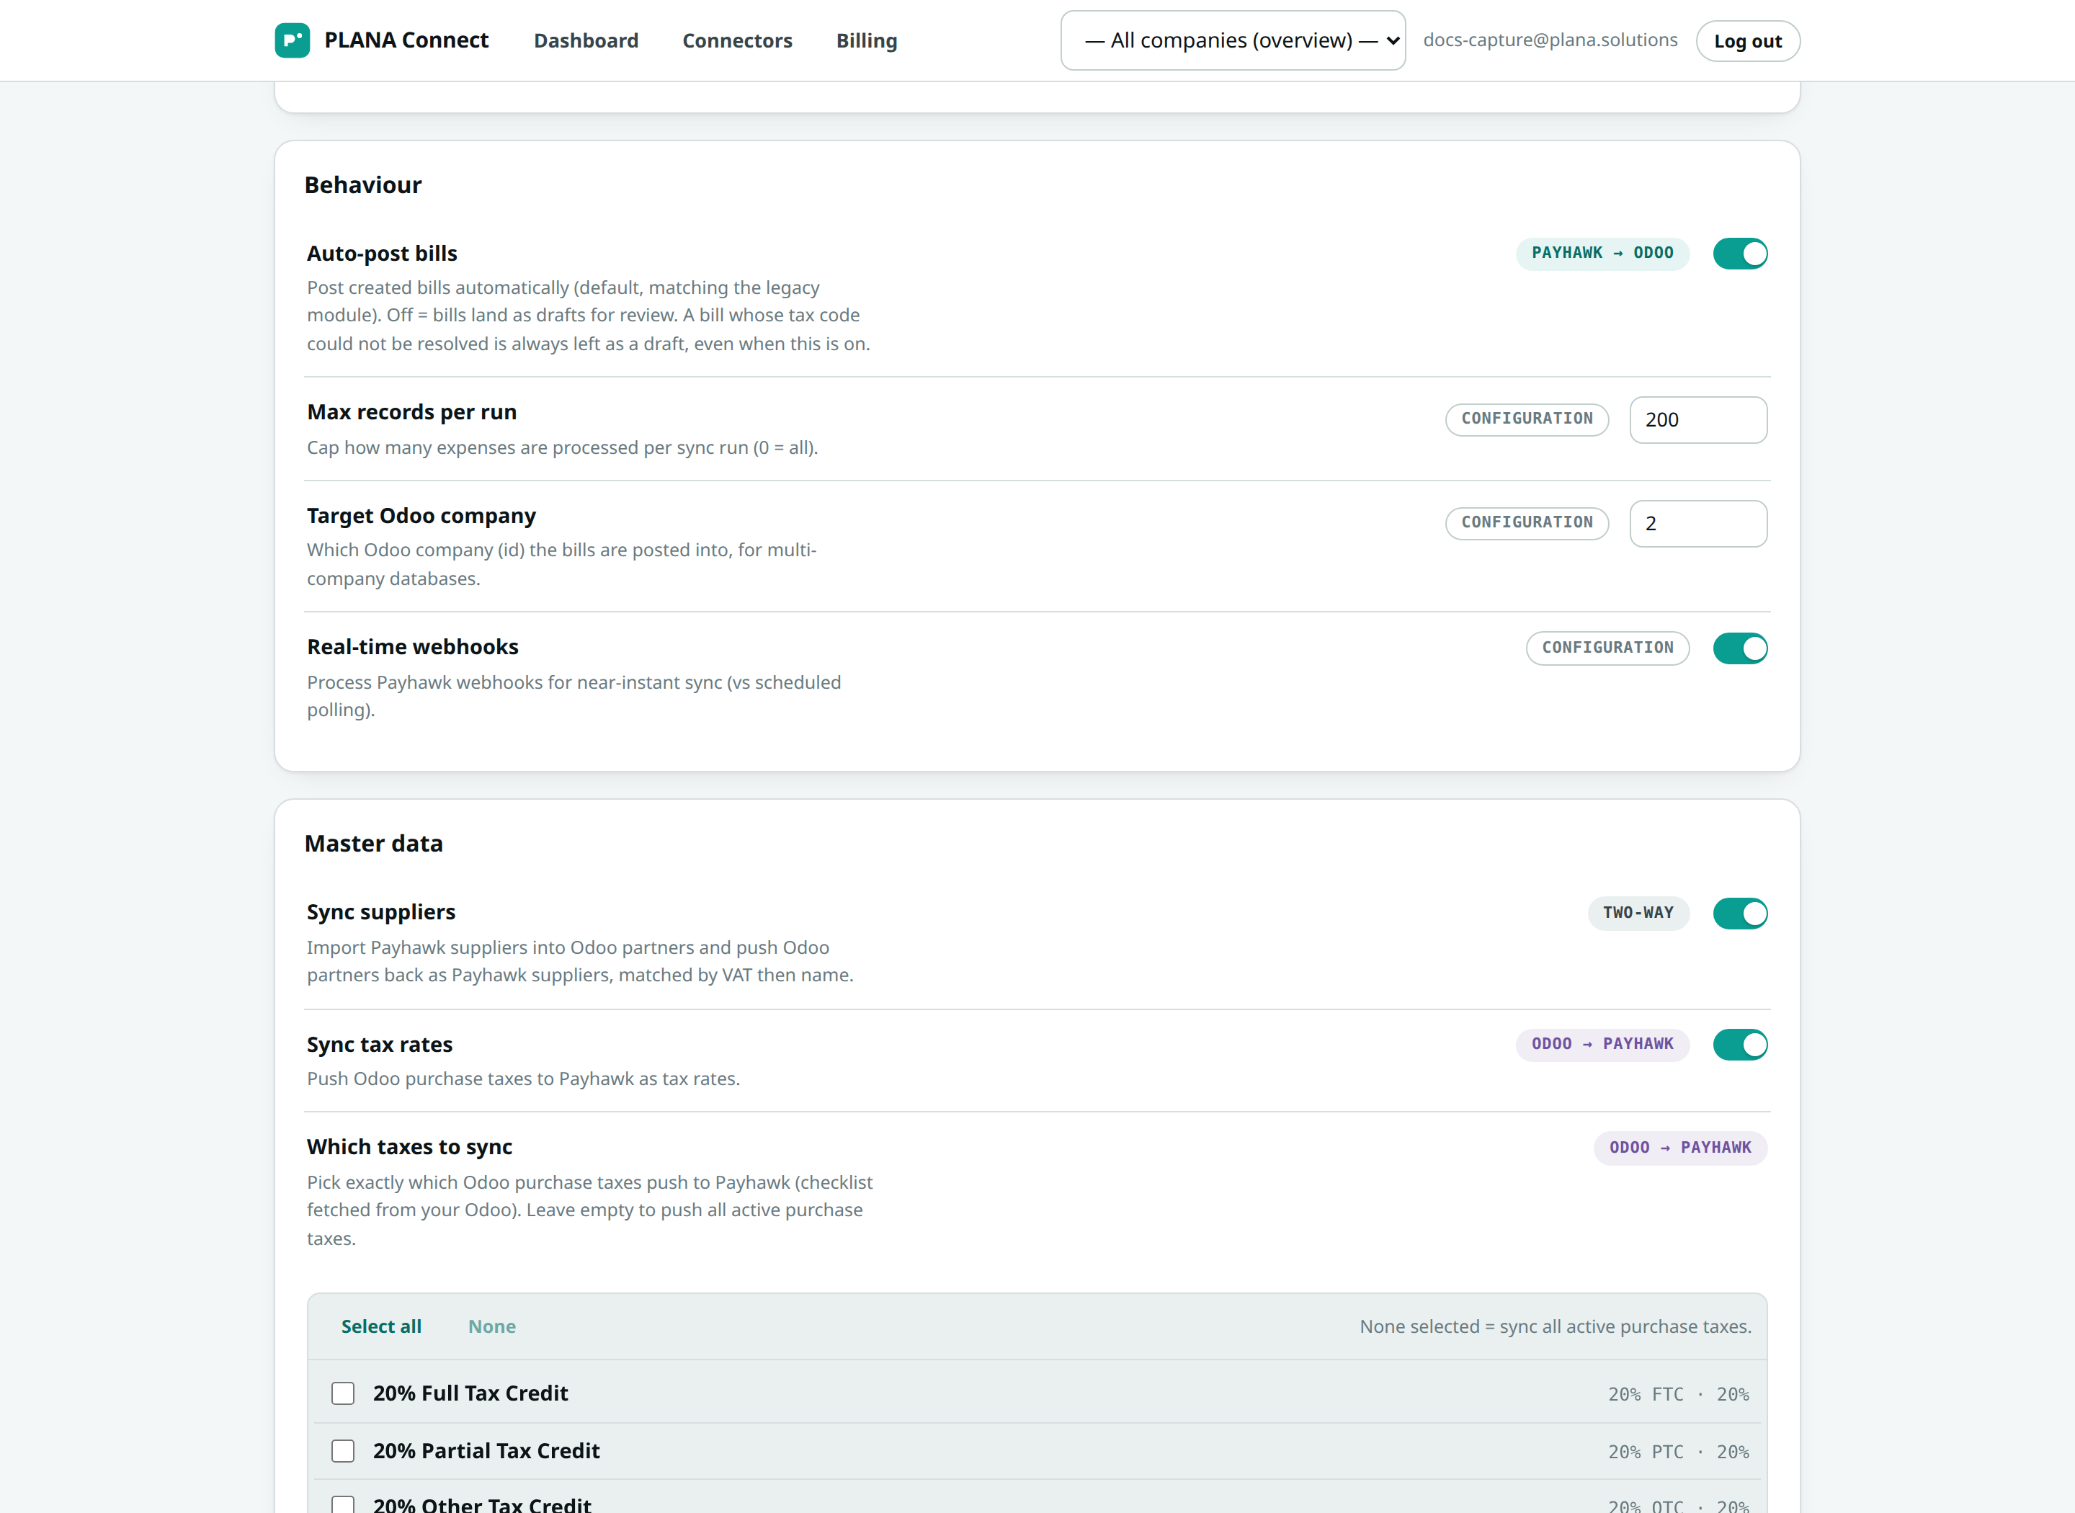Click the Auto-post bills title
Screen dimensions: 2075x1513
(382, 254)
